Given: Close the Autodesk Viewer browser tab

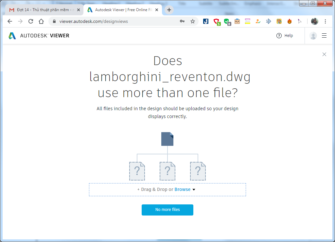Looking at the screenshot, I should 157,10.
